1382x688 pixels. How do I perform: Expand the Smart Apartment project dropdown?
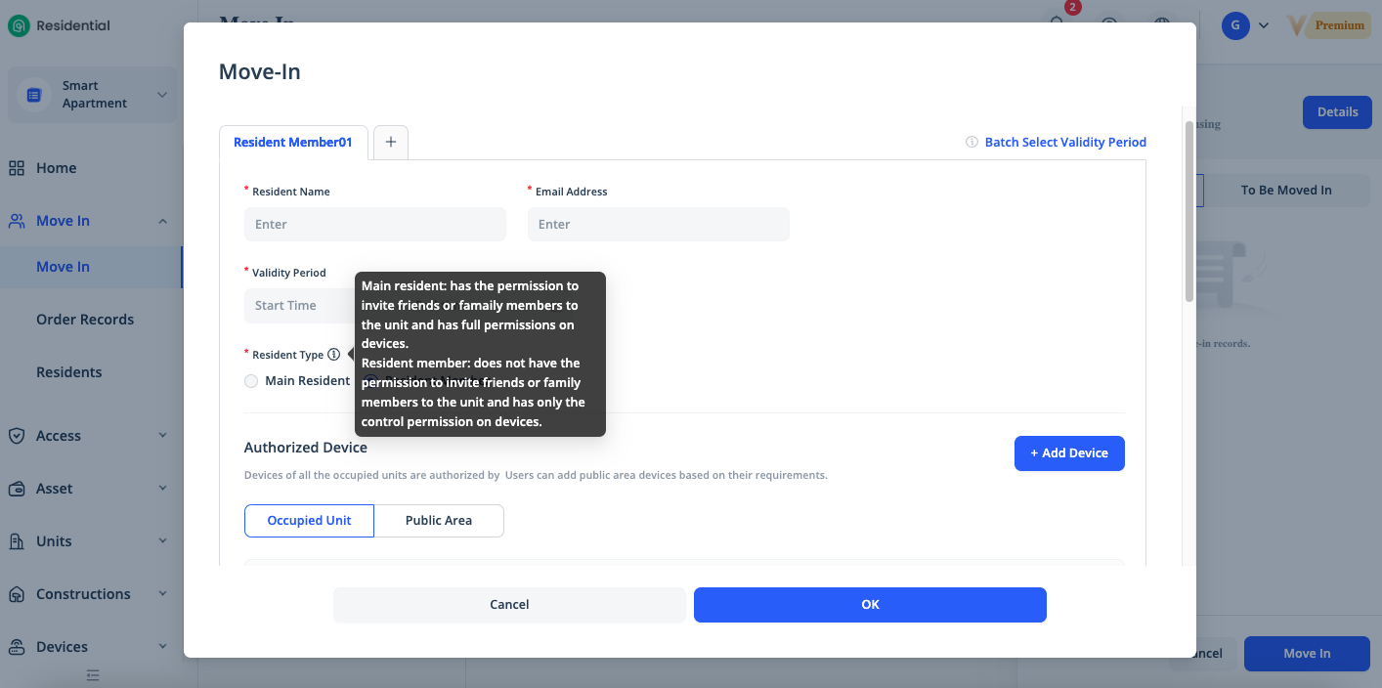[162, 95]
